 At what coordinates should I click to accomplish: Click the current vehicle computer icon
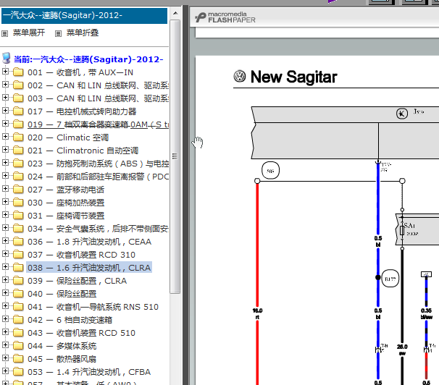pos(7,58)
